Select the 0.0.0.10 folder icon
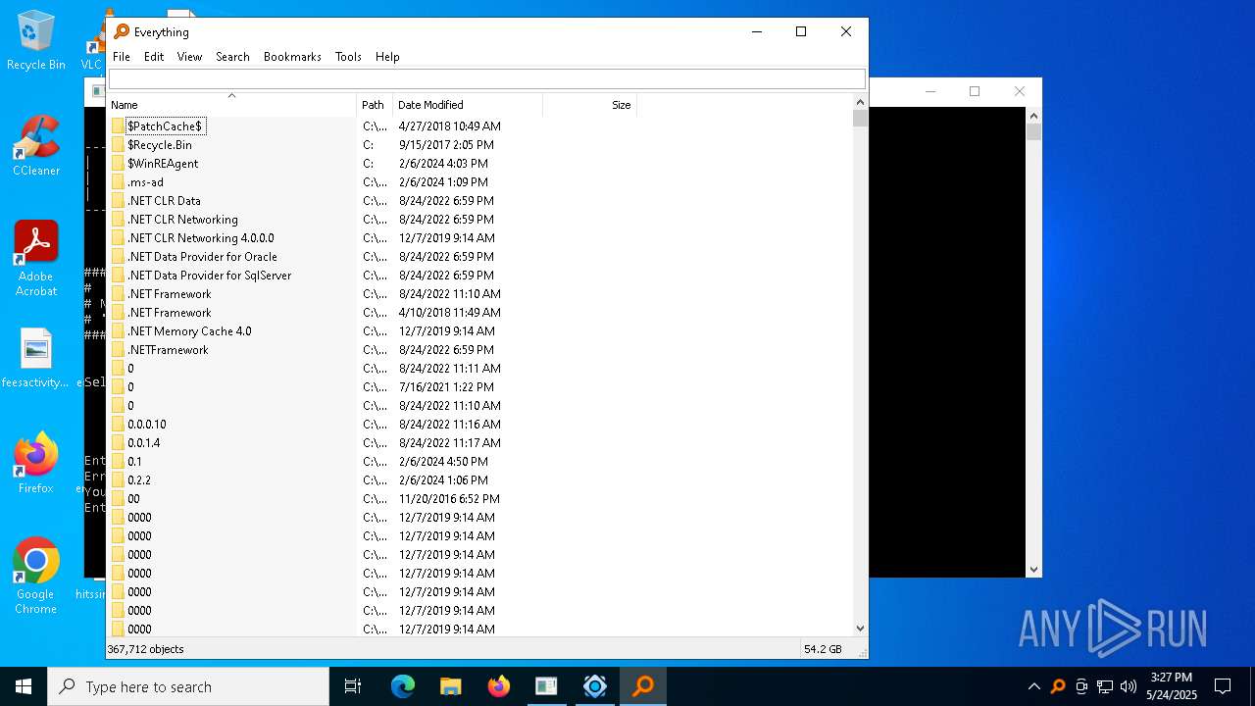Image resolution: width=1255 pixels, height=706 pixels. click(119, 425)
